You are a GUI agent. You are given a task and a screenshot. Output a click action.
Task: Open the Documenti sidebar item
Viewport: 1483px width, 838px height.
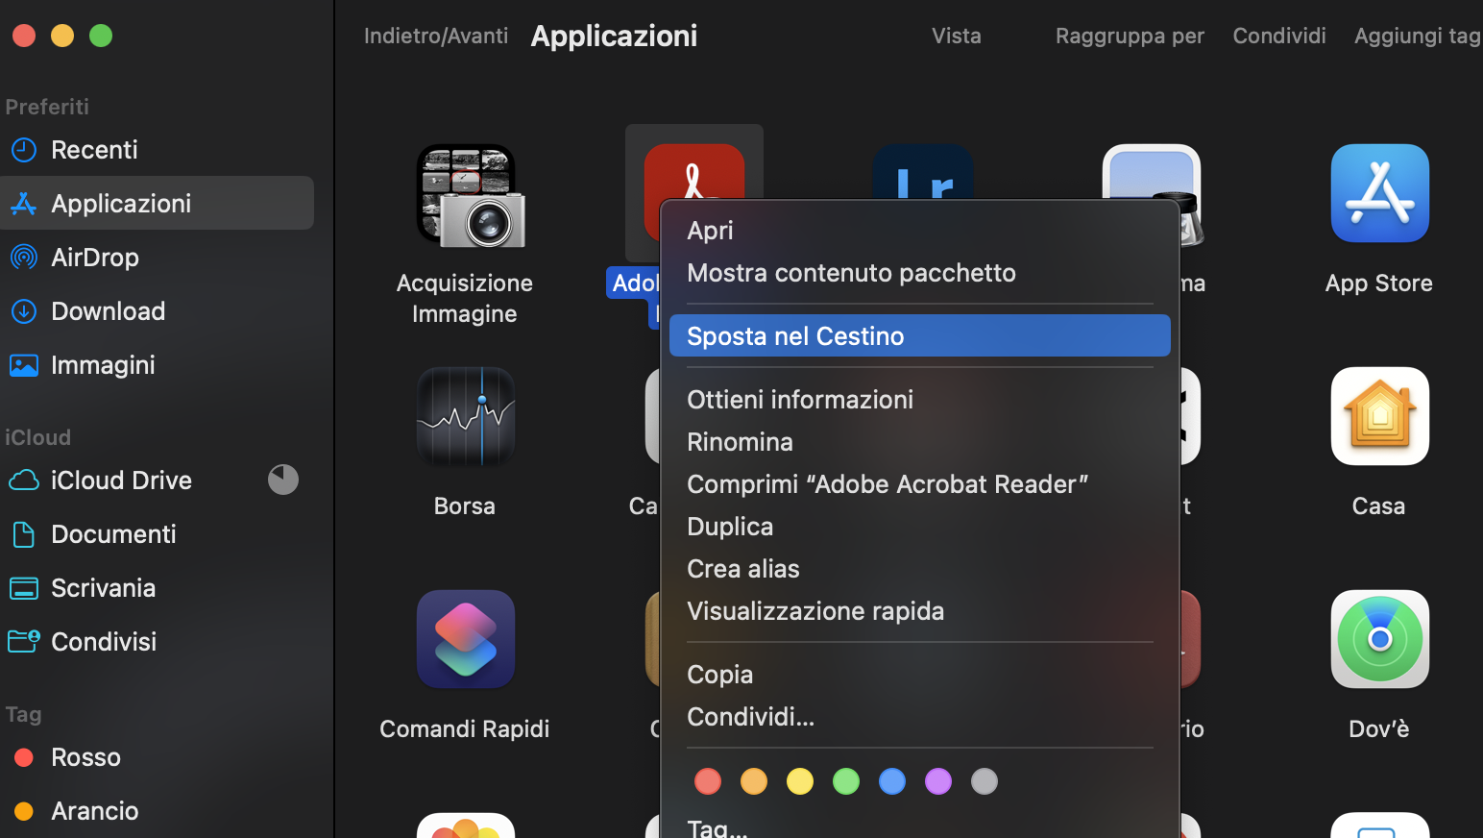click(x=113, y=533)
